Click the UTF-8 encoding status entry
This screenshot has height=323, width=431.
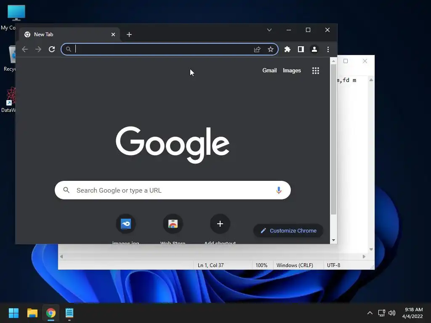[x=333, y=265]
